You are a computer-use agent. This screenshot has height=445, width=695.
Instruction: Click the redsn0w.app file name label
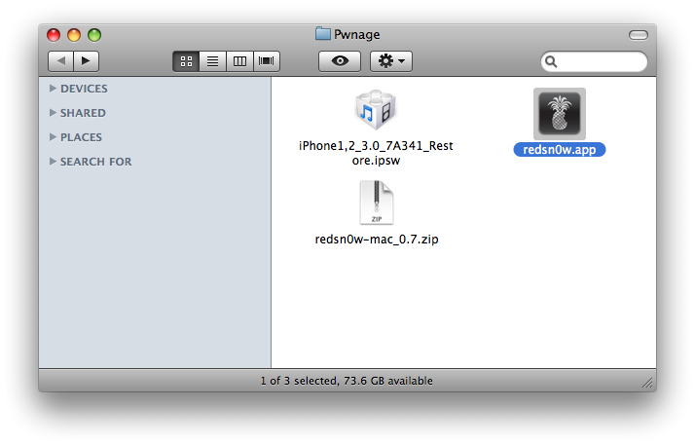(x=560, y=150)
